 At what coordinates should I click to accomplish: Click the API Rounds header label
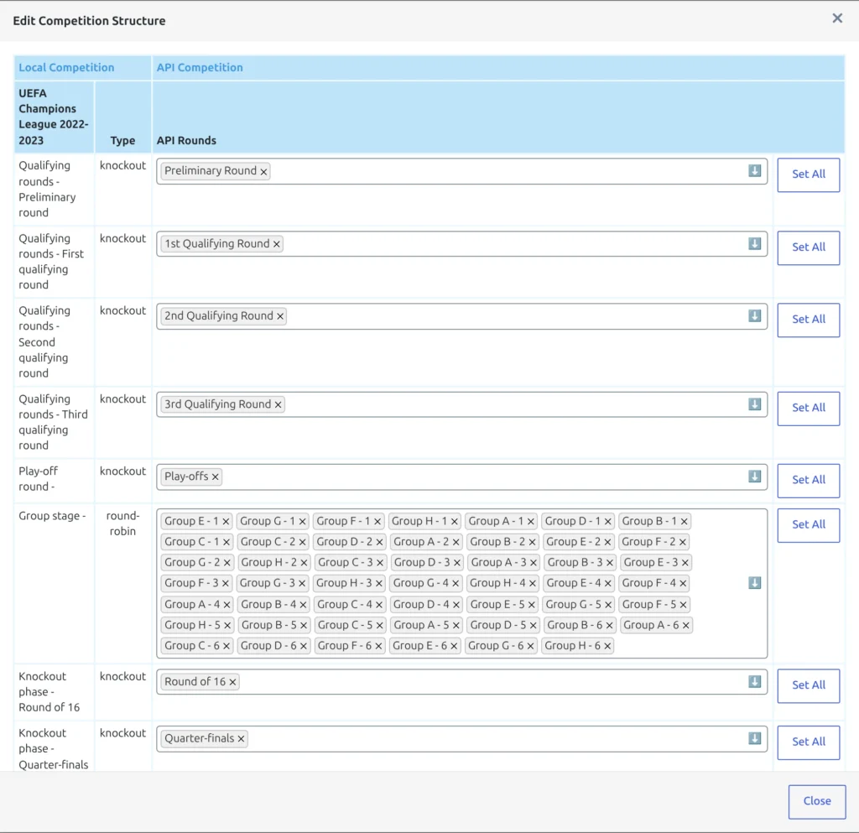click(186, 140)
